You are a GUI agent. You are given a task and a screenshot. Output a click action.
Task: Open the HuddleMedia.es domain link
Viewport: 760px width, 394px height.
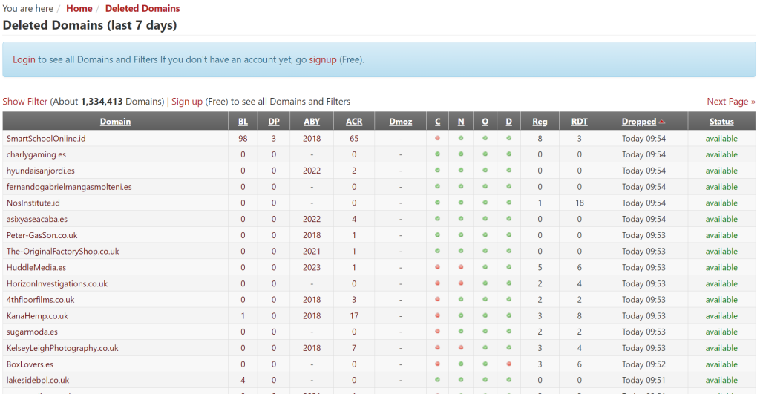pos(36,267)
